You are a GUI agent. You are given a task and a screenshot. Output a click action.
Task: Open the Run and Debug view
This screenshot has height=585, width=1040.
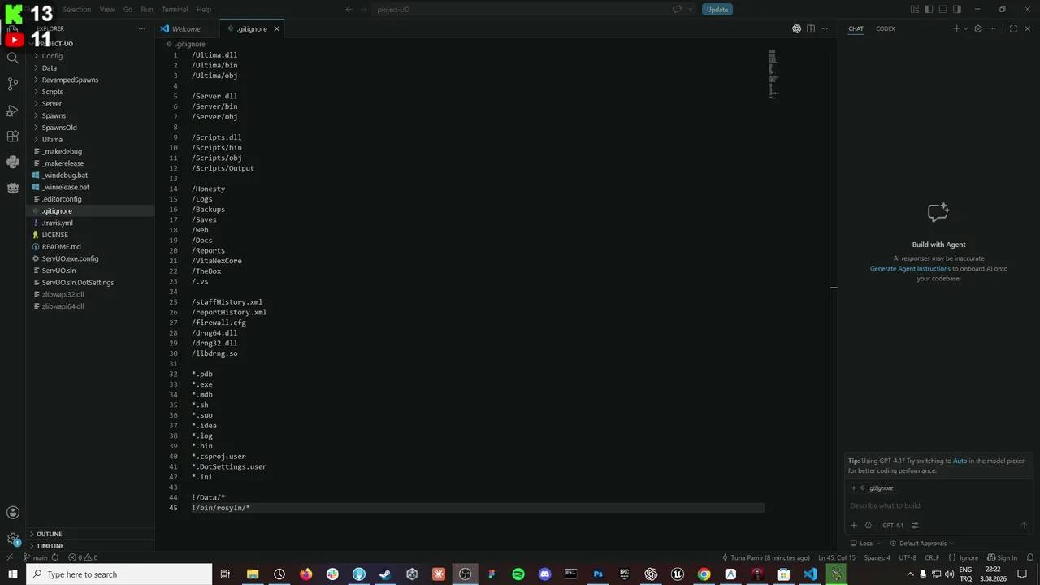coord(12,110)
